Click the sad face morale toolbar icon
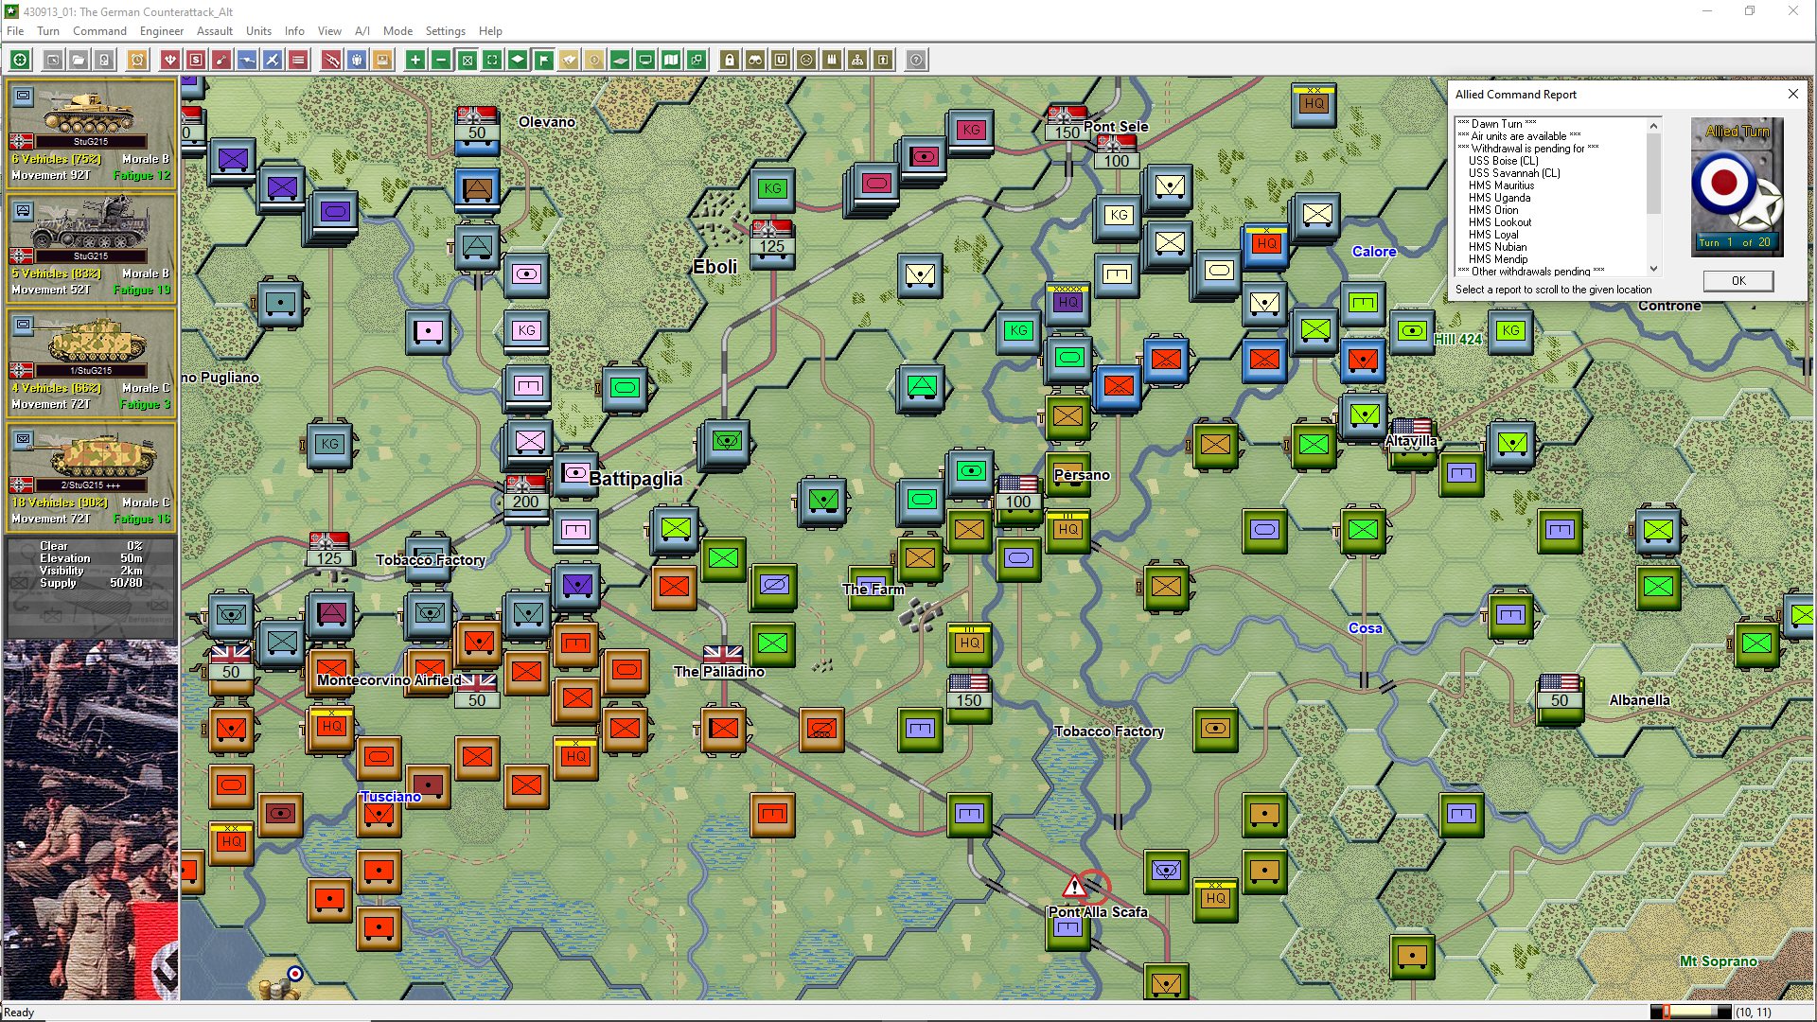 (x=806, y=60)
